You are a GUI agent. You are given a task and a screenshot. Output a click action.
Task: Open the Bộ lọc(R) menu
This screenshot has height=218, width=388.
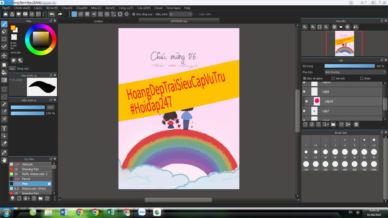click(52, 8)
